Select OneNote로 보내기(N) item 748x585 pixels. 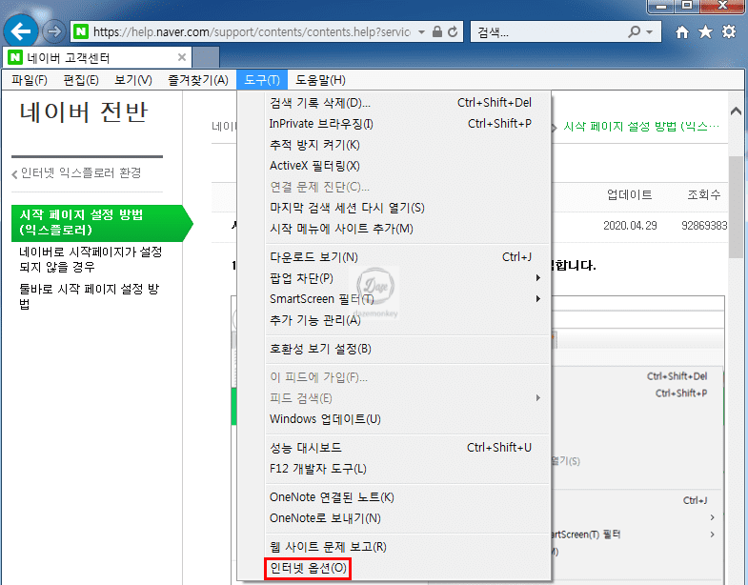pos(394,517)
